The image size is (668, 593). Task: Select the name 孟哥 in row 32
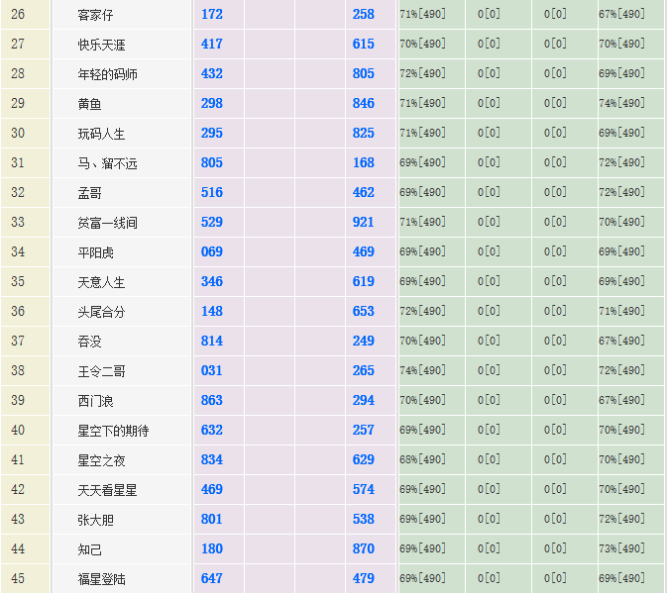pyautogui.click(x=89, y=193)
